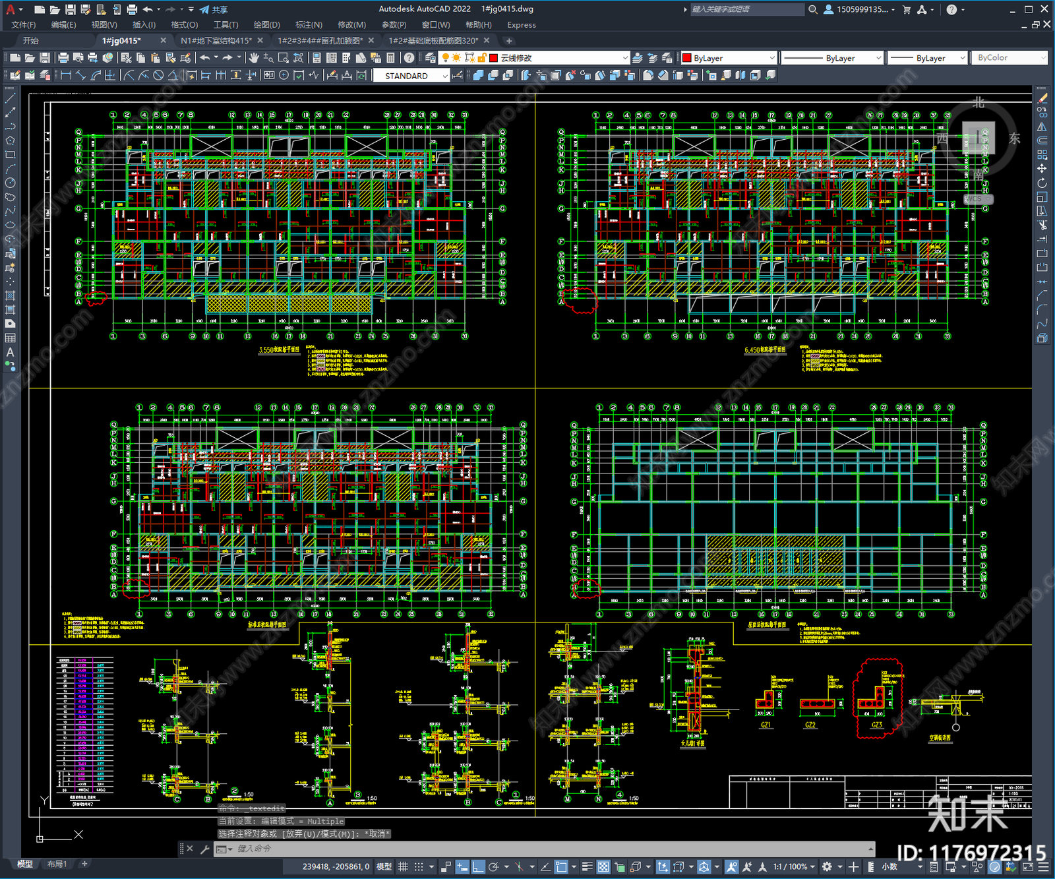Toggle polar tracking in status bar
Image resolution: width=1055 pixels, height=879 pixels.
point(493,866)
